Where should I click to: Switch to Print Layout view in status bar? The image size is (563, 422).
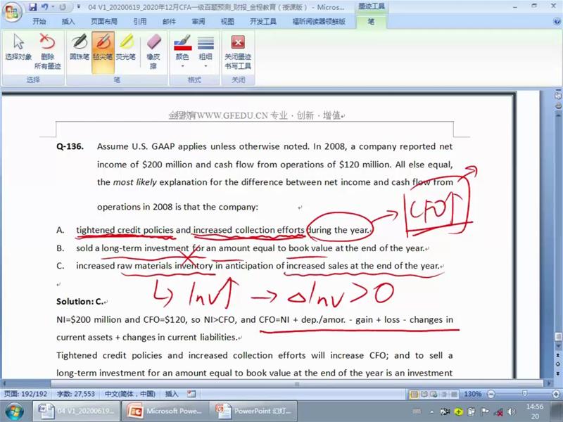tap(415, 394)
